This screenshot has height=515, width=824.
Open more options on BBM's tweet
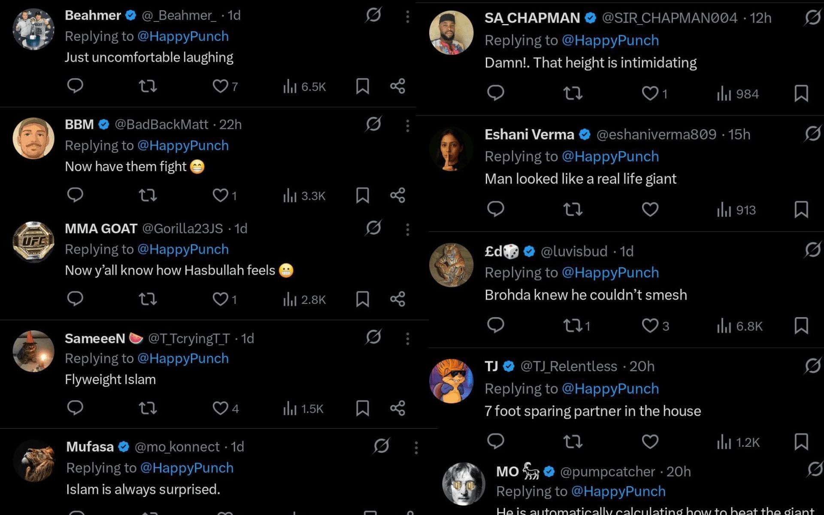click(x=407, y=126)
